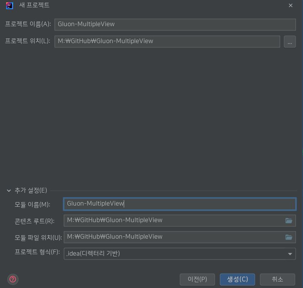Click the 모듈 파일 위치(U) label
The width and height of the screenshot is (303, 288).
(x=39, y=238)
